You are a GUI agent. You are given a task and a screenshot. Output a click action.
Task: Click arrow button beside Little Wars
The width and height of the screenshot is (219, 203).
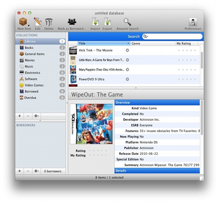click(127, 60)
